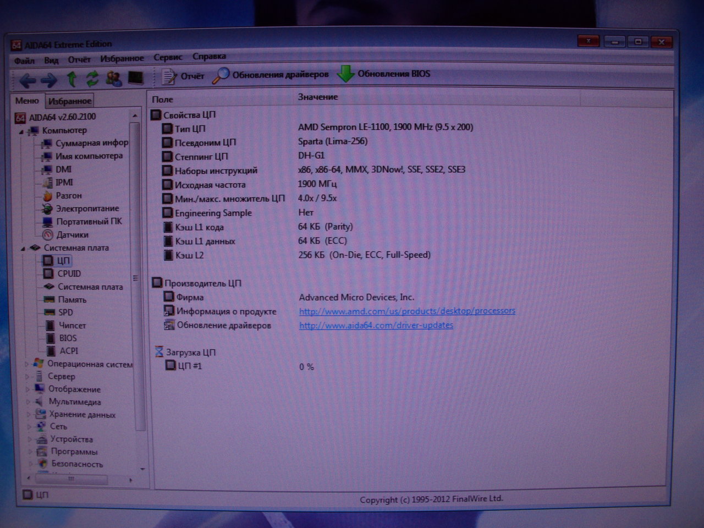Select Программы tree item
704x528 pixels.
(67, 452)
